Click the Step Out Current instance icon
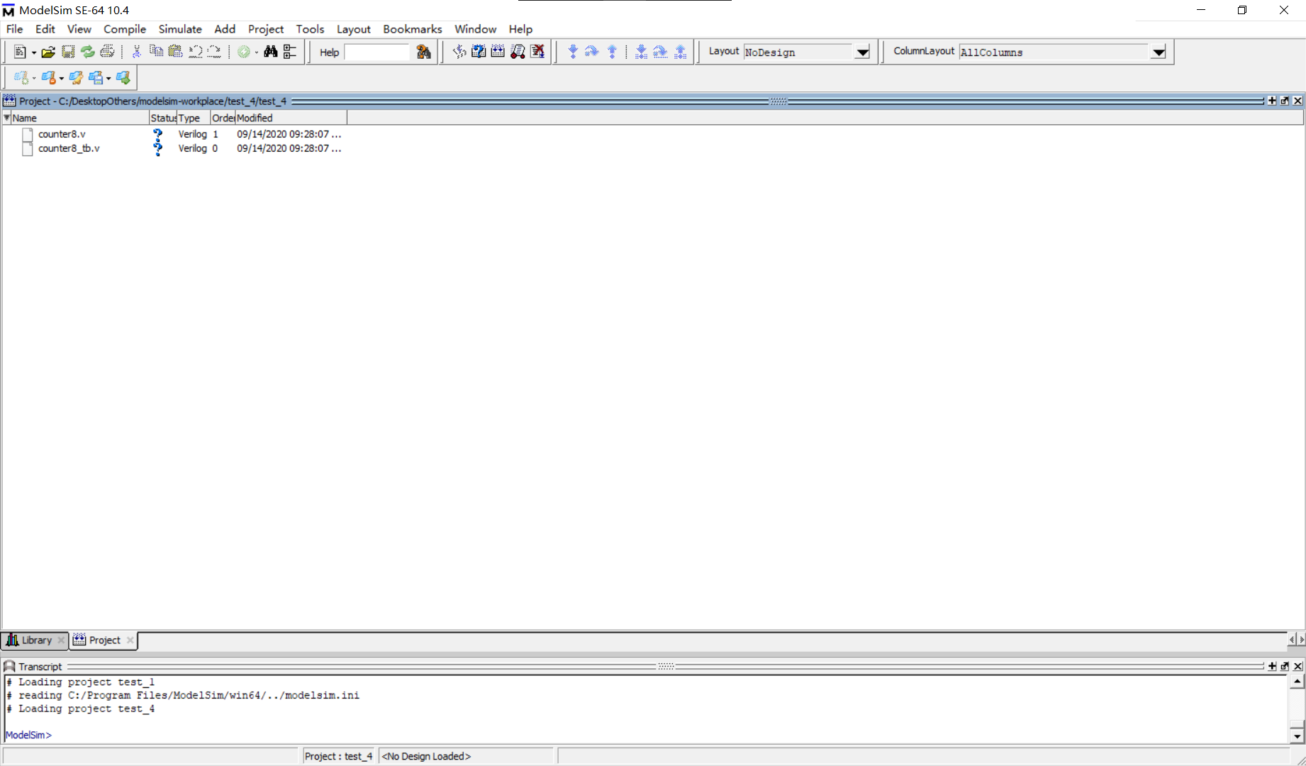 (681, 52)
